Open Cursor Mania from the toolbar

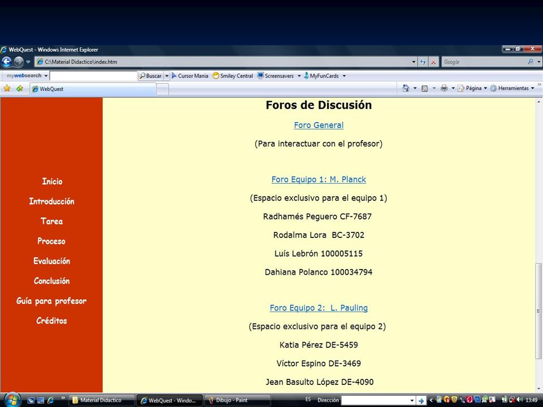tap(190, 76)
